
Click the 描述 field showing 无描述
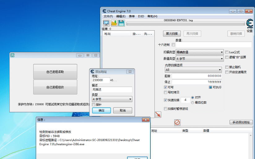coord(112,90)
